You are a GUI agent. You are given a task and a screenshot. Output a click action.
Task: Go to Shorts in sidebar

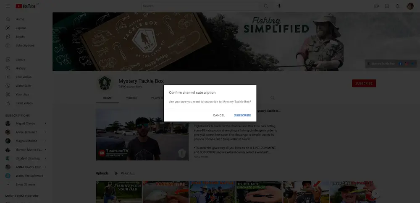point(20,36)
